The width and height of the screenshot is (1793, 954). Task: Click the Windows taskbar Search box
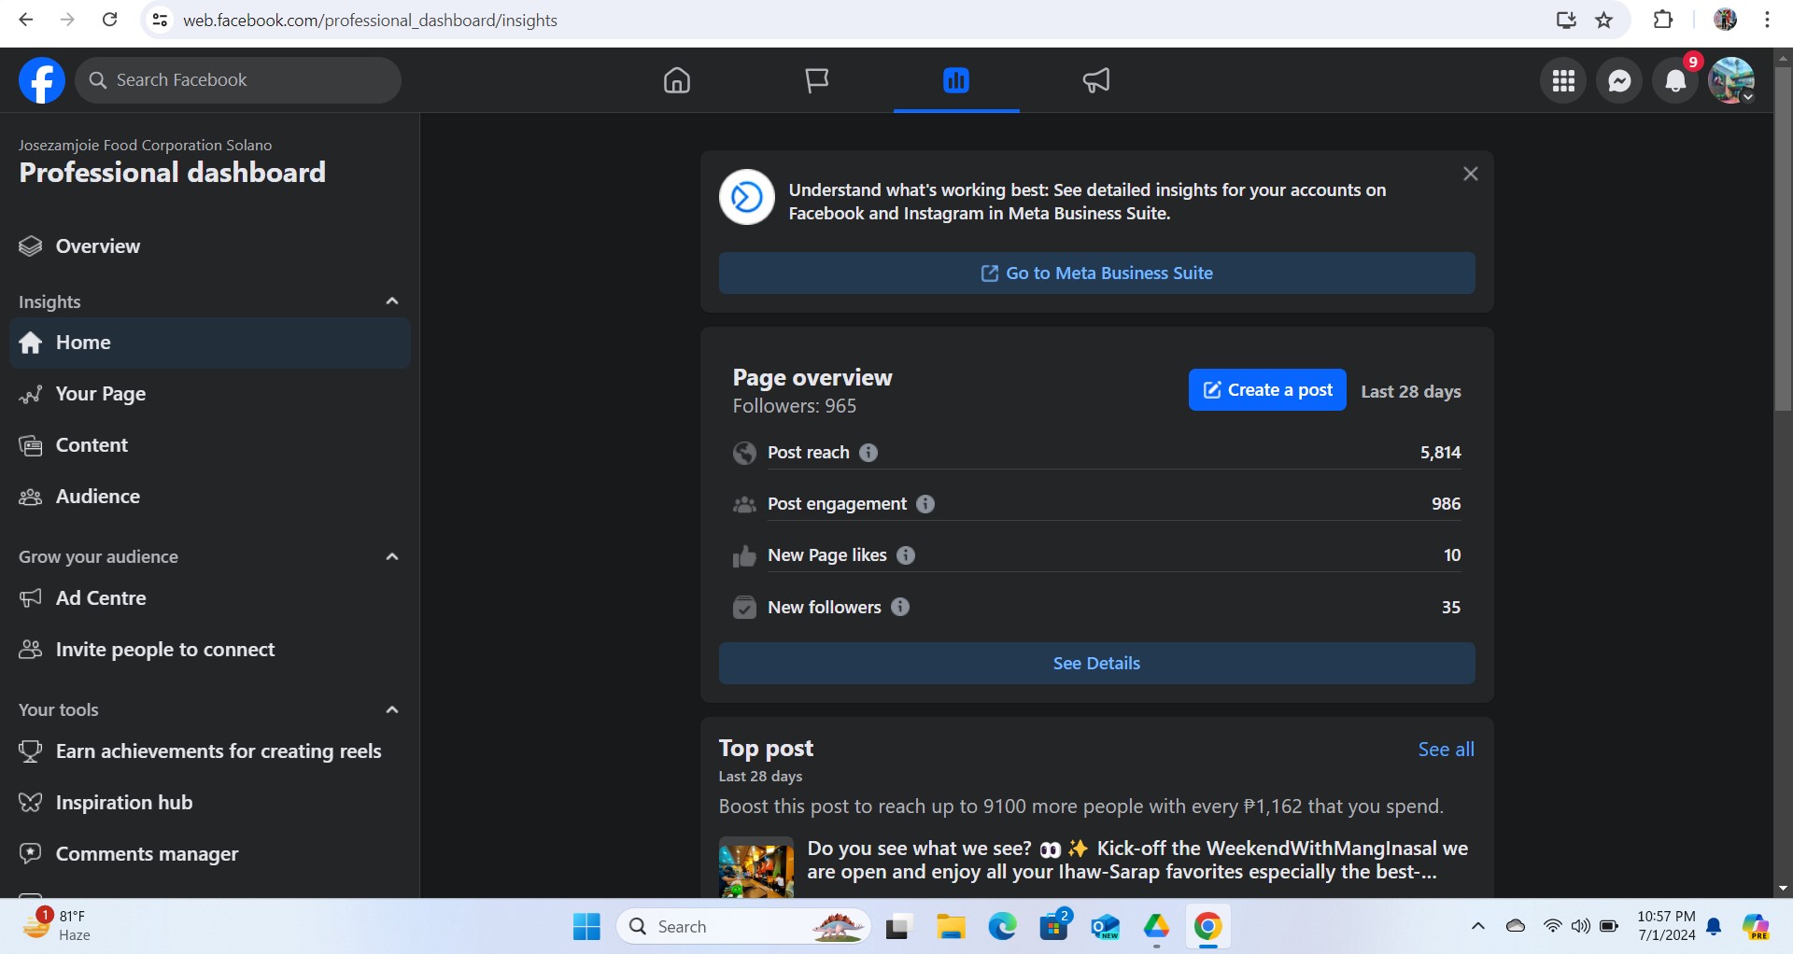(743, 927)
